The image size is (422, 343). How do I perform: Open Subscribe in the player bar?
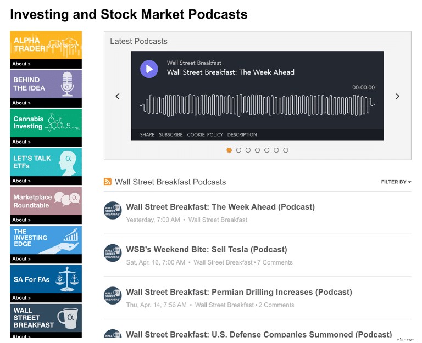171,134
